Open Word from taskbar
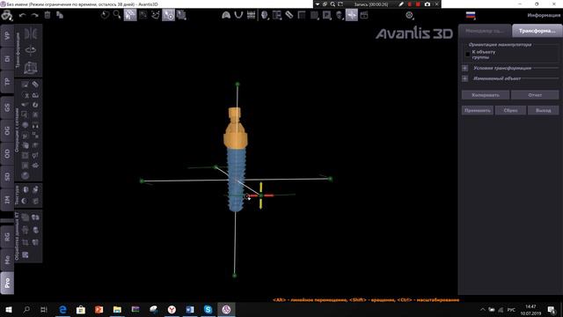 [190, 309]
